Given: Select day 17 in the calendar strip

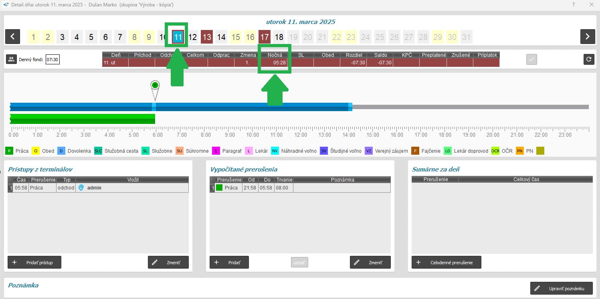Looking at the screenshot, I should click(x=264, y=37).
